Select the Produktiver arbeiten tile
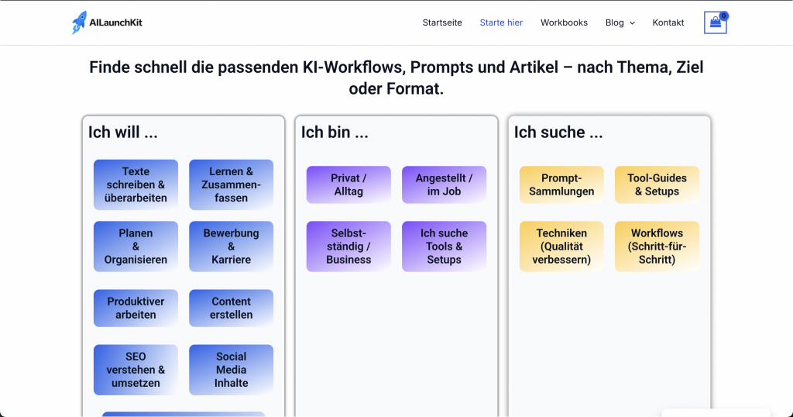The height and width of the screenshot is (417, 793). click(x=136, y=308)
